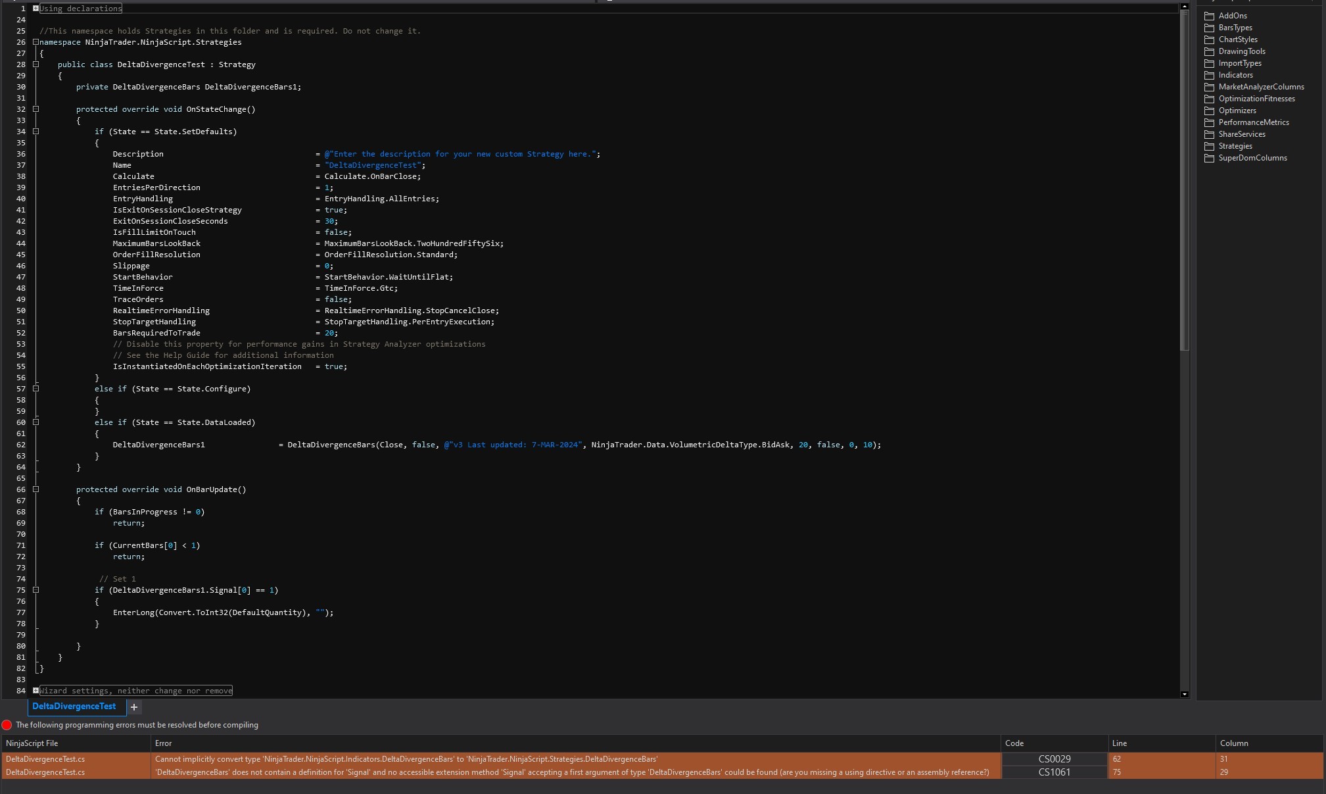Click the BarsTypes folder icon
Screen dimensions: 1326x794
click(x=1209, y=28)
